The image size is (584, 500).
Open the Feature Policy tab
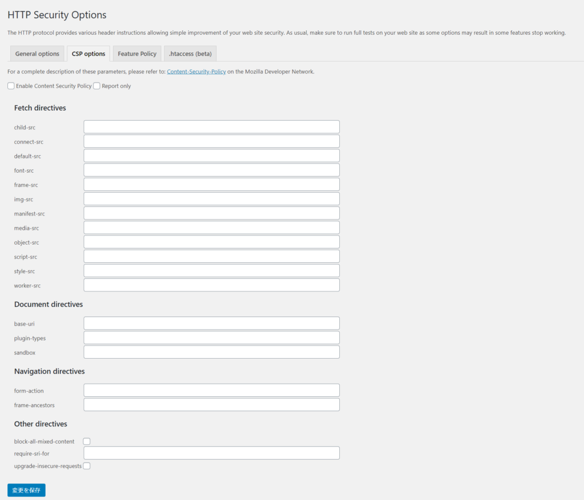pos(137,53)
